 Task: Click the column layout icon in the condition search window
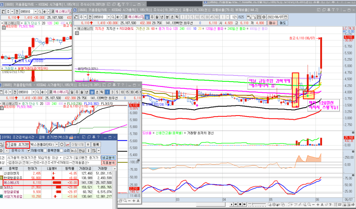[x=94, y=151]
